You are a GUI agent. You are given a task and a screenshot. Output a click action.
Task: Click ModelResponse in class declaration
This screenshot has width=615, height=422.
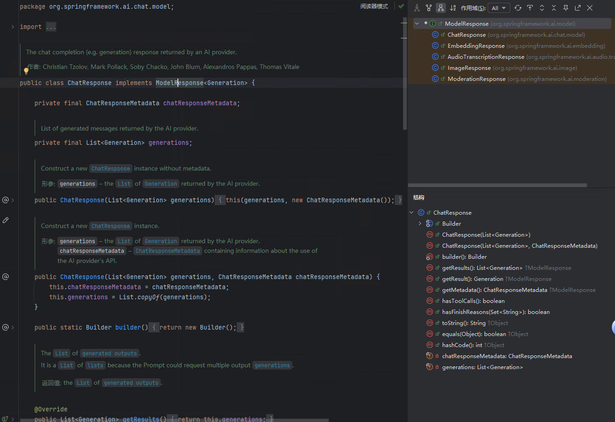click(x=180, y=83)
